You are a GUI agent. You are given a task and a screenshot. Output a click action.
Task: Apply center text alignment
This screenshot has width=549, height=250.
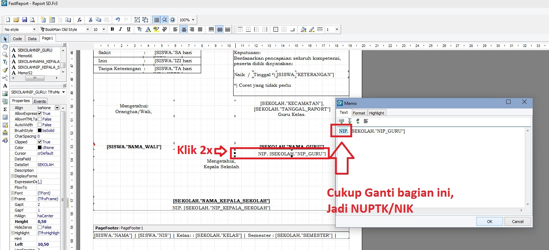point(184,29)
